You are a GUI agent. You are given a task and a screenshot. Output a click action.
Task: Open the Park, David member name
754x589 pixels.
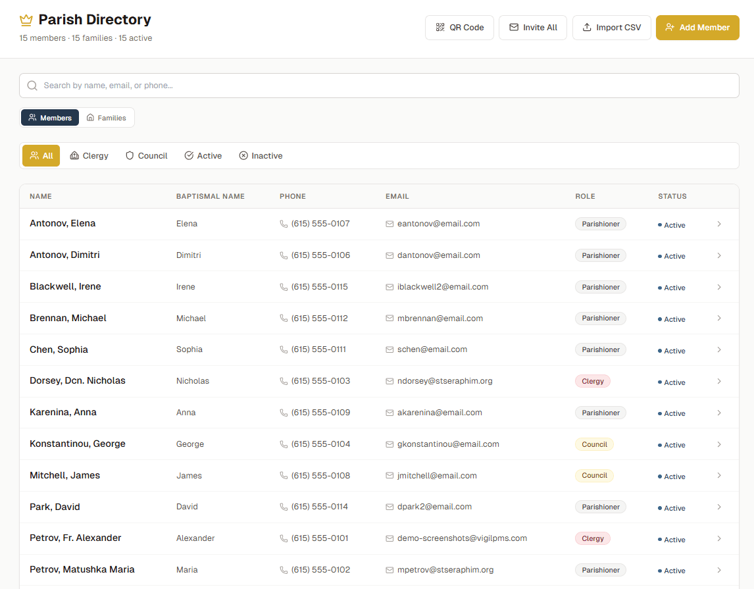click(x=55, y=507)
